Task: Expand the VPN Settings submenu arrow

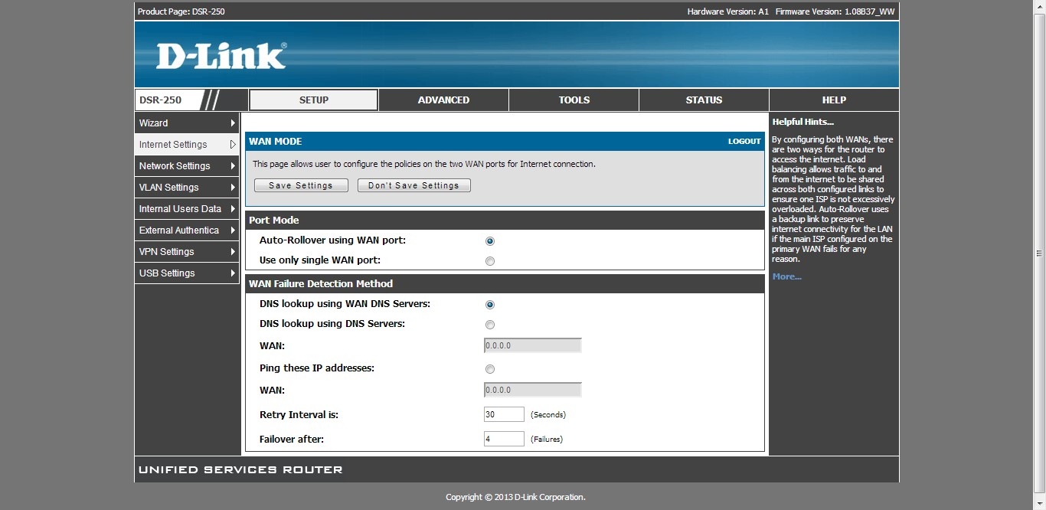Action: pos(233,252)
